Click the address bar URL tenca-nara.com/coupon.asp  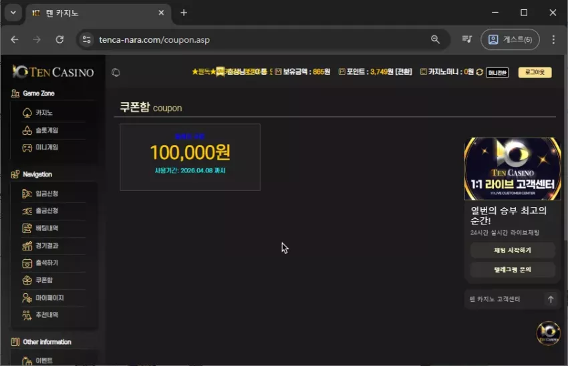coord(154,40)
